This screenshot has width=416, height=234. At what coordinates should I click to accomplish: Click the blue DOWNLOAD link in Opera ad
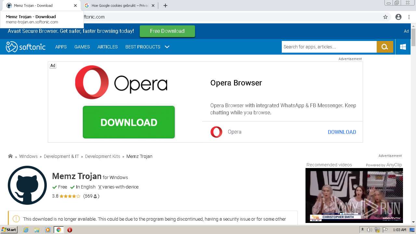tap(342, 132)
